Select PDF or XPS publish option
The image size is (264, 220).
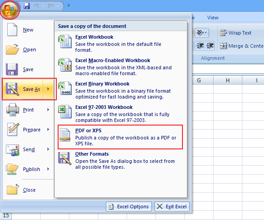tap(120, 137)
